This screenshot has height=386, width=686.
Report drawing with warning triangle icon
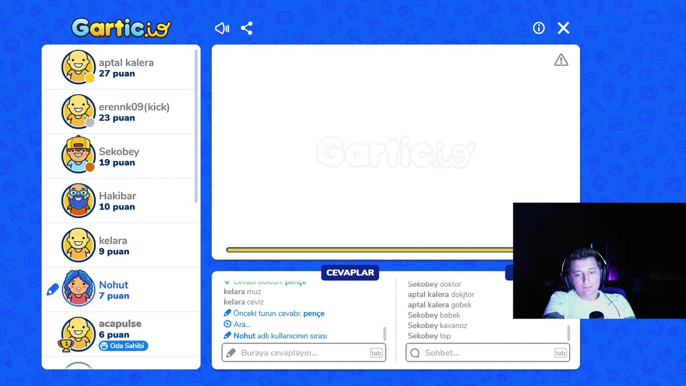point(561,60)
